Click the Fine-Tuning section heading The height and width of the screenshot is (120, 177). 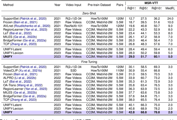click(x=88, y=62)
